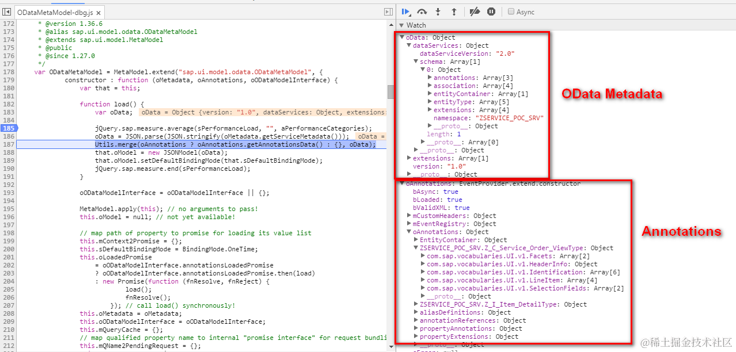The image size is (736, 352).
Task: Select dataServiceVersion: "2.0" row
Action: pyautogui.click(x=467, y=53)
